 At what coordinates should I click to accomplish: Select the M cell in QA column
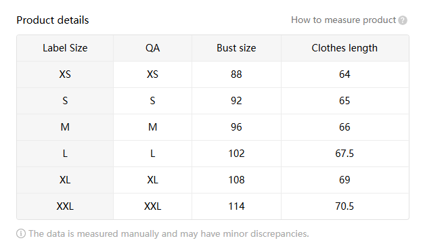pos(153,127)
